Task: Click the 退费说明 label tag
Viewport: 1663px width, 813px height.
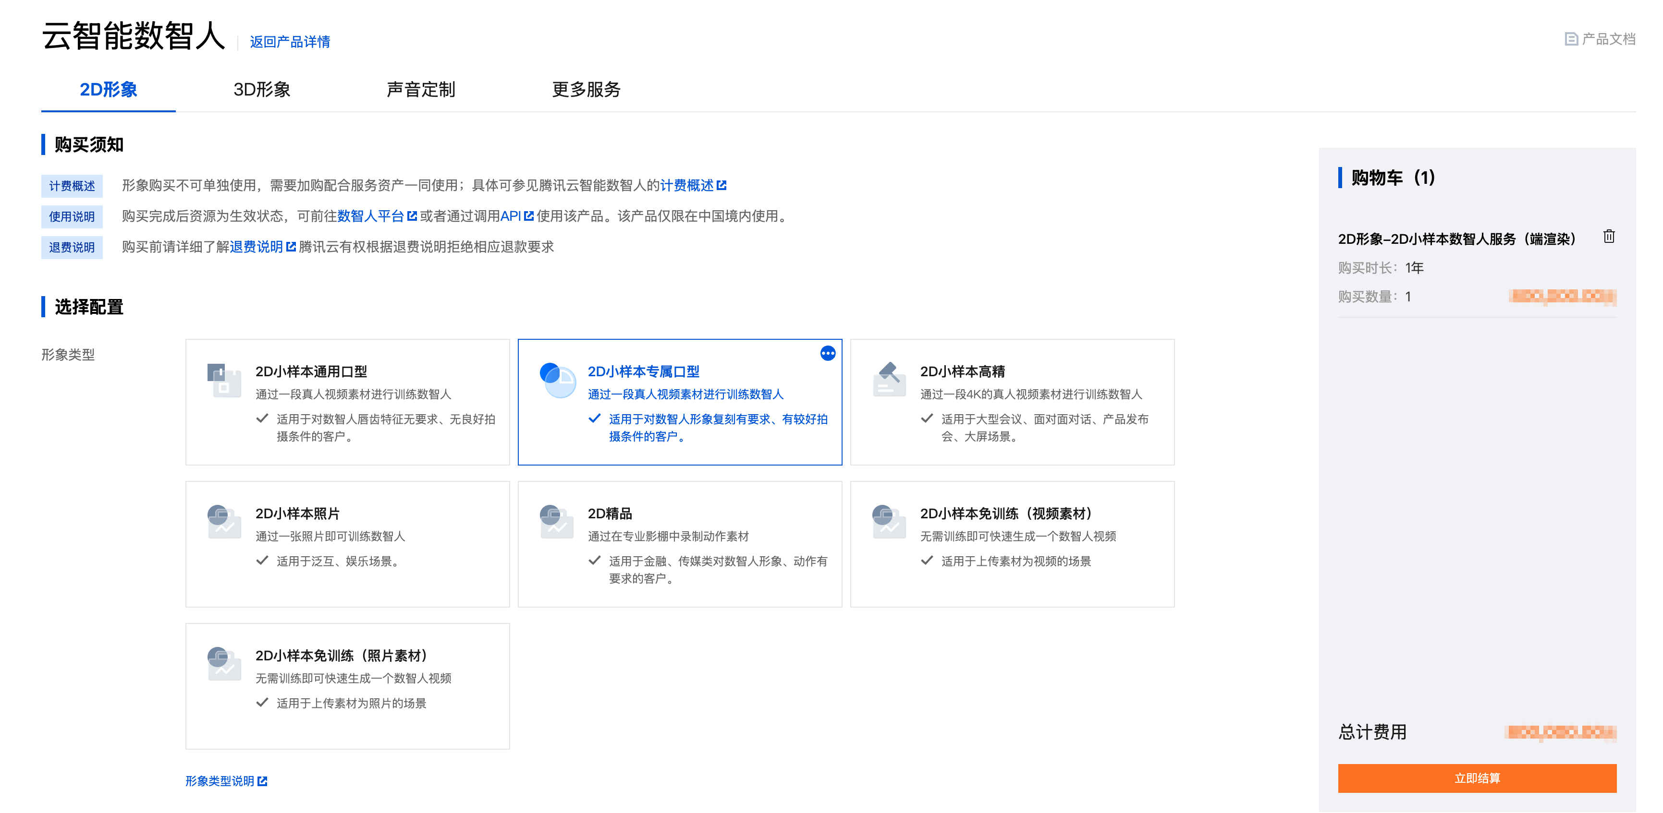Action: point(72,248)
